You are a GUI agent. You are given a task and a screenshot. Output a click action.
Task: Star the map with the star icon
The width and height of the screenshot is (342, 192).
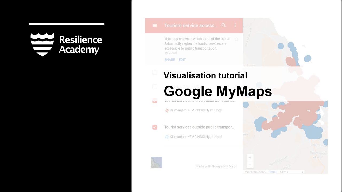point(236,39)
